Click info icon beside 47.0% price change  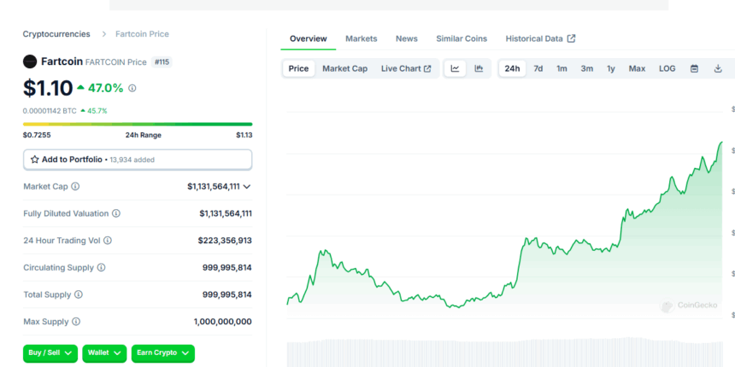click(132, 88)
